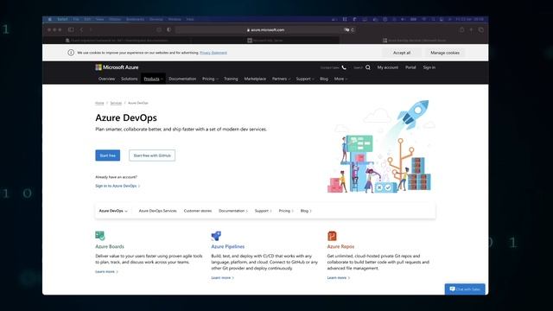The height and width of the screenshot is (311, 553).
Task: Open Support in the Azure DevOps sub-nav
Action: point(263,211)
